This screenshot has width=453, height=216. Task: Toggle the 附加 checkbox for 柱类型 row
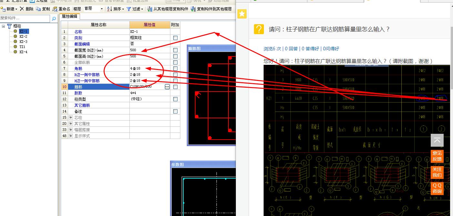[175, 99]
